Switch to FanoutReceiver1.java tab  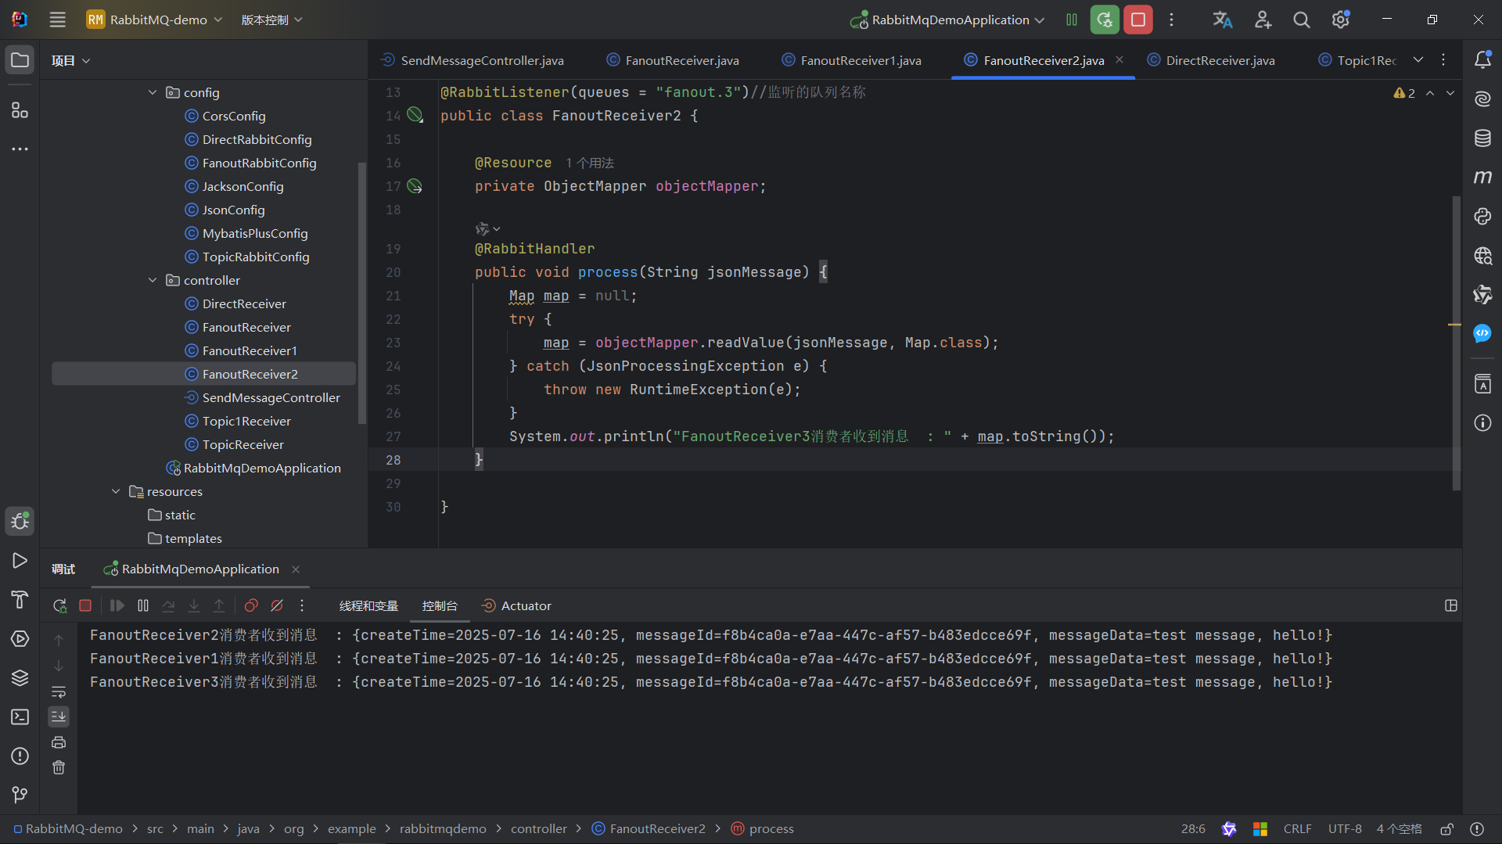click(851, 60)
